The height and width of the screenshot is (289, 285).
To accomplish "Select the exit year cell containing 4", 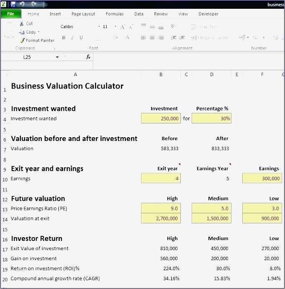I will pyautogui.click(x=161, y=178).
